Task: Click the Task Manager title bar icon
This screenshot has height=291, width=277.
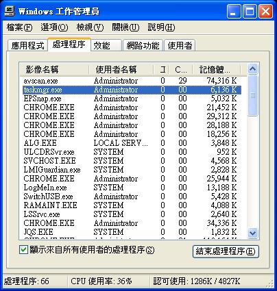Action: [10, 11]
